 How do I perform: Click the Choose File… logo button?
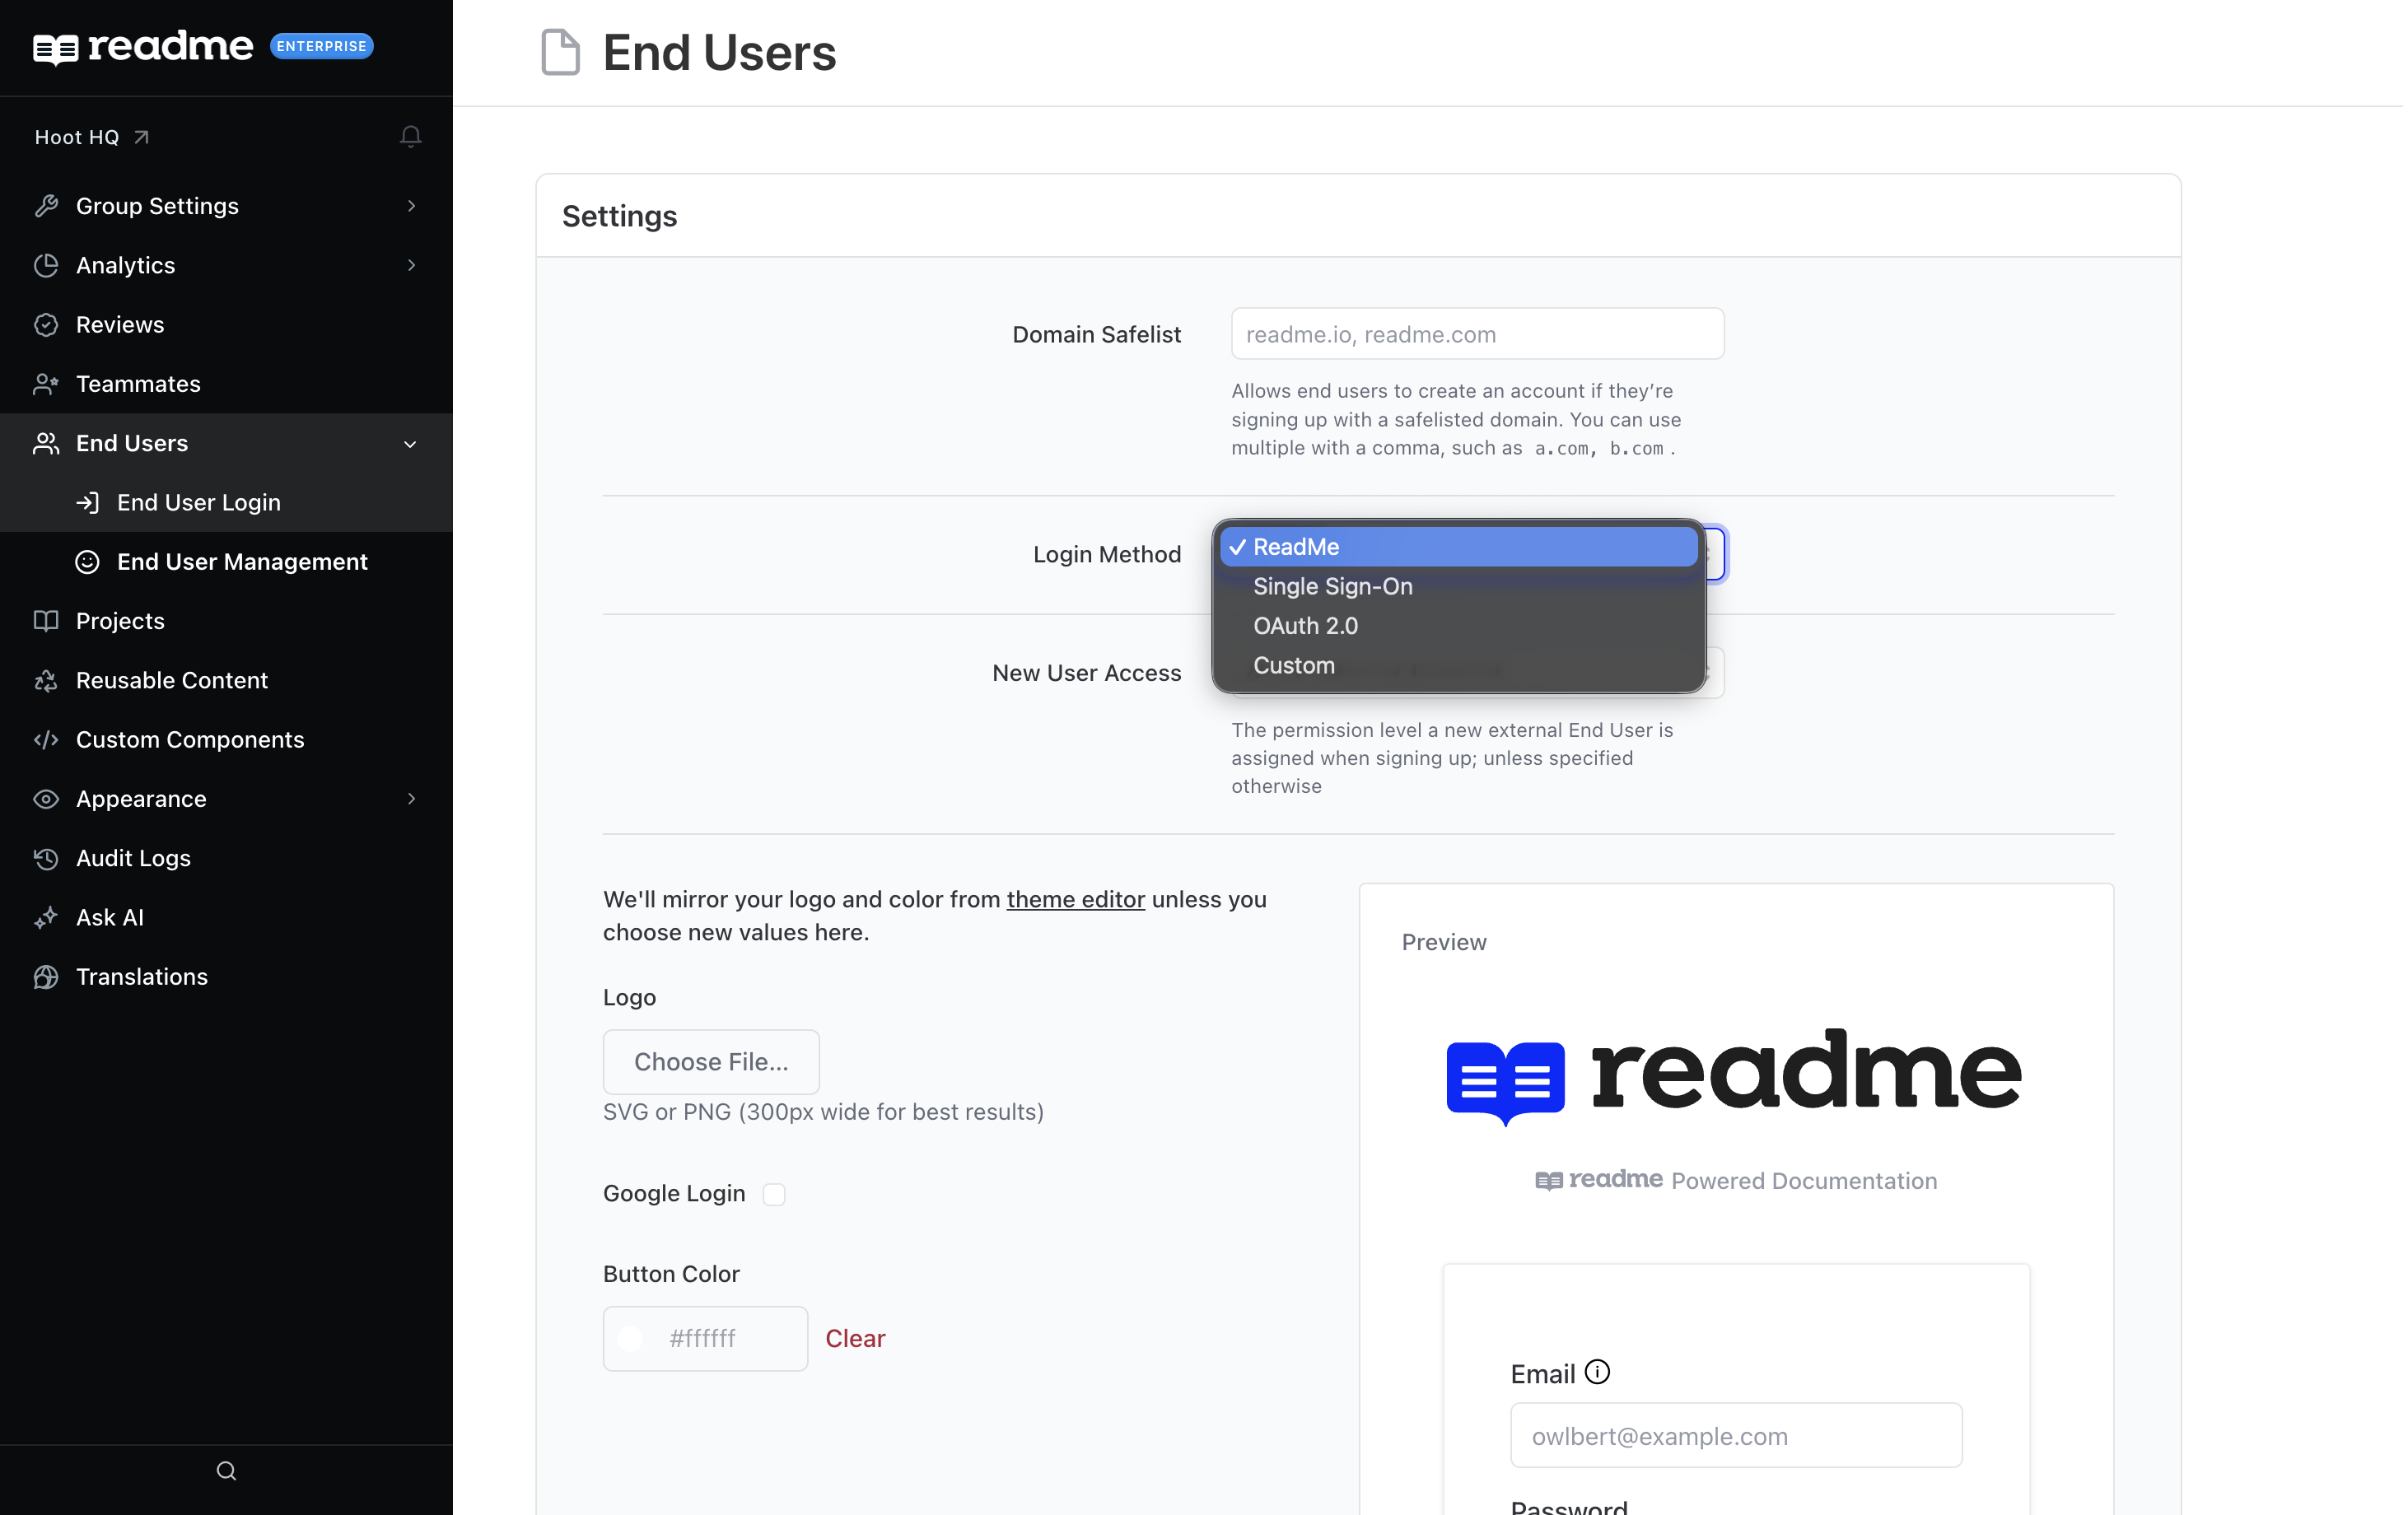(x=711, y=1061)
